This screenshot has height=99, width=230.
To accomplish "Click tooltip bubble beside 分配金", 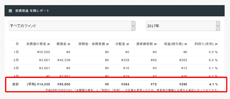I will click(x=128, y=44).
